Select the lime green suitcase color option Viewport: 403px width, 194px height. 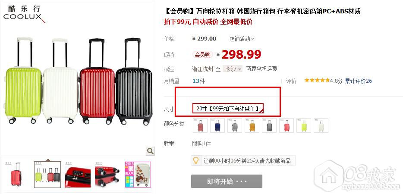click(304, 125)
